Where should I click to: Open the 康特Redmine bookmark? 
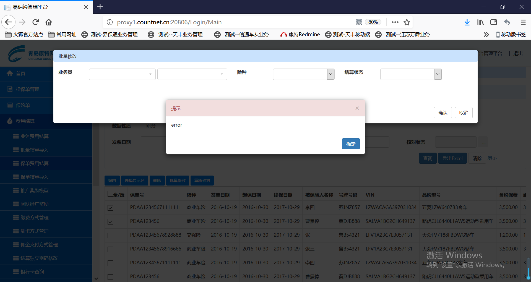coord(300,35)
